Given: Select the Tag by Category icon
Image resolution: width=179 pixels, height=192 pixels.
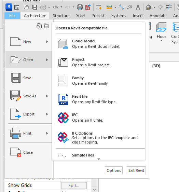Looking at the screenshot, I should pyautogui.click(x=130, y=7).
